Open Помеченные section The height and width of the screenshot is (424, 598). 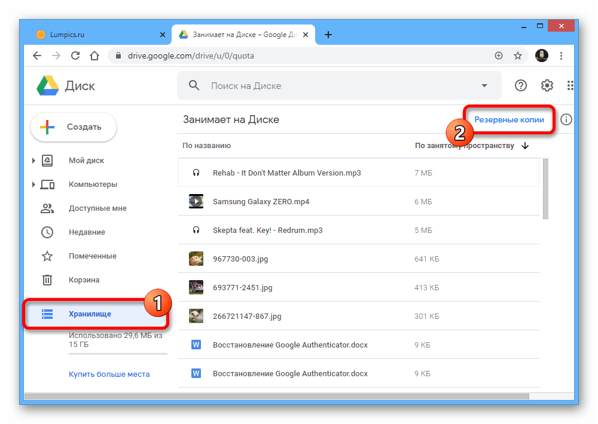coord(93,256)
